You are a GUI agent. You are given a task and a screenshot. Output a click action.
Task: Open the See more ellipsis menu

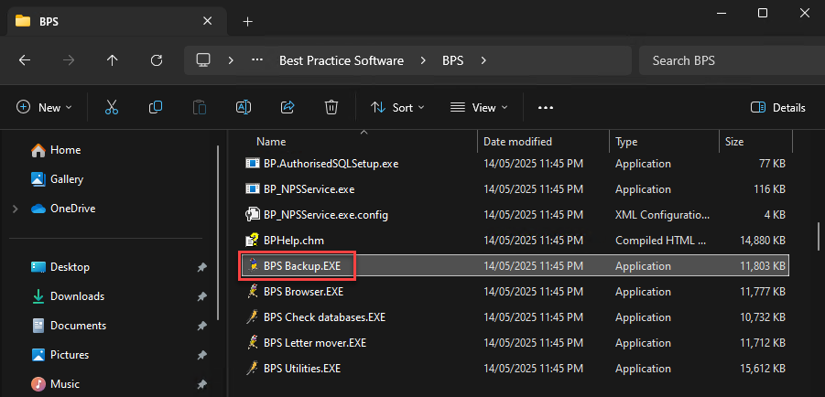[x=546, y=108]
